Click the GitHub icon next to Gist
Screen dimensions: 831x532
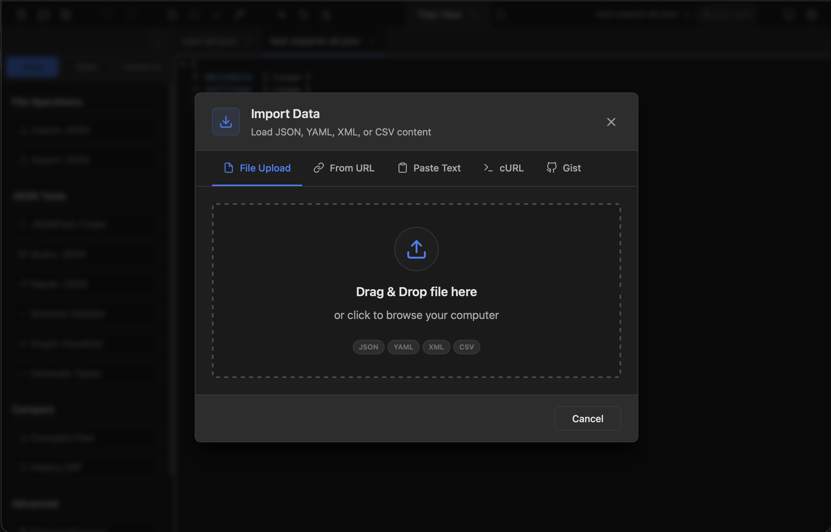[x=551, y=168]
